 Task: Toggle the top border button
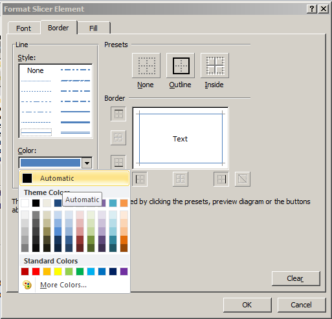pyautogui.click(x=118, y=114)
